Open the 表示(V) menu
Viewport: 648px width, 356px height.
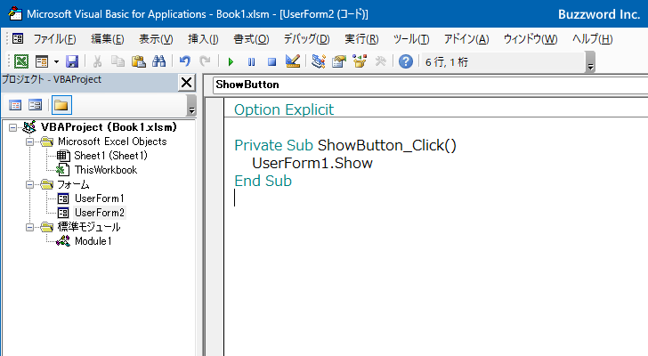pyautogui.click(x=156, y=39)
